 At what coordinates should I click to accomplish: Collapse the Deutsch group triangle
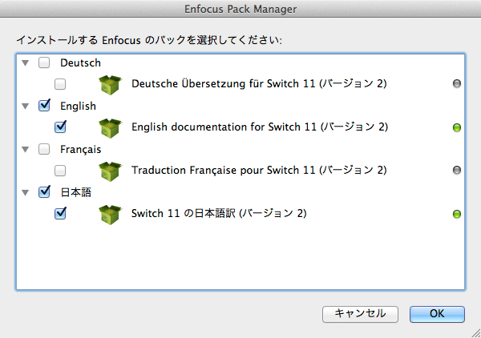(x=26, y=63)
